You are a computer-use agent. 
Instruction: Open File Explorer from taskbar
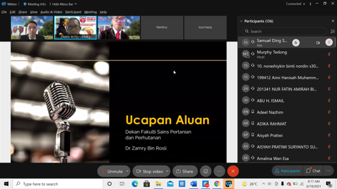point(158,184)
